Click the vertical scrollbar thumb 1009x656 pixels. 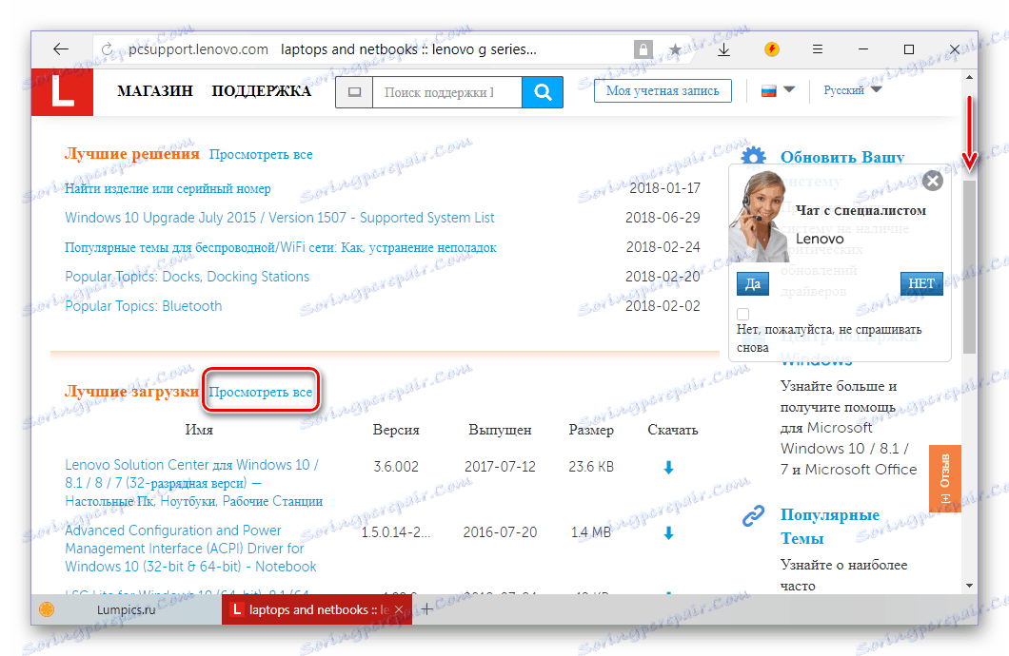click(x=970, y=266)
